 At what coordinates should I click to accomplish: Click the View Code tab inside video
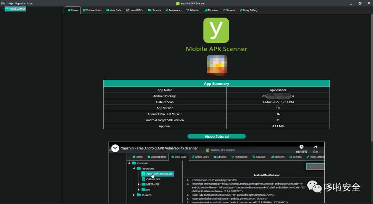[179, 157]
